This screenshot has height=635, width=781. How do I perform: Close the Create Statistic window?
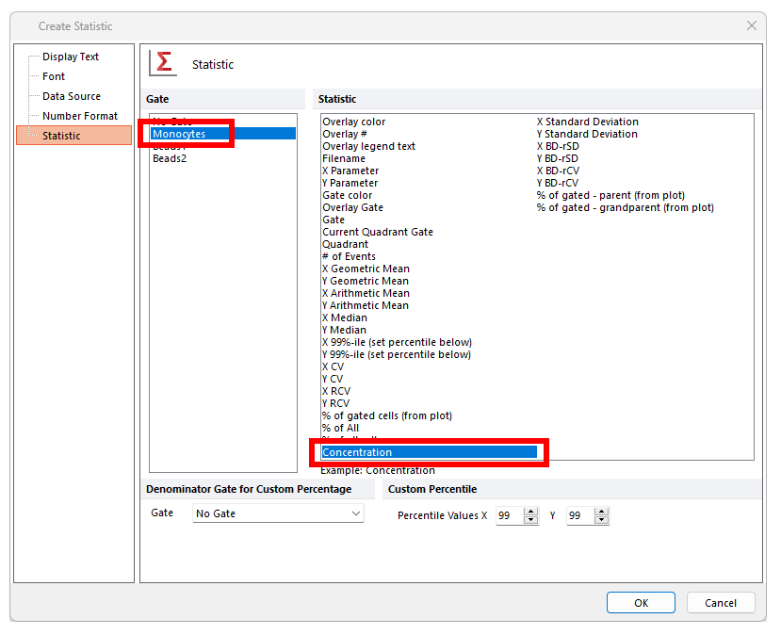click(752, 25)
